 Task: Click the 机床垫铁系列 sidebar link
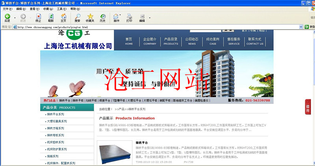coord(56,142)
